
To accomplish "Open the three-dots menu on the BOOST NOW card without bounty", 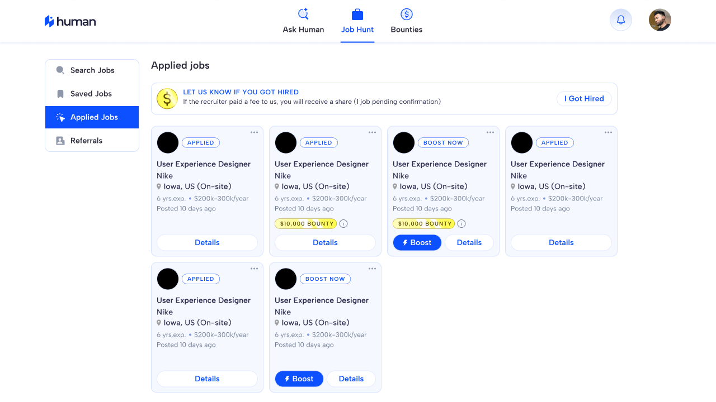I will click(x=372, y=269).
